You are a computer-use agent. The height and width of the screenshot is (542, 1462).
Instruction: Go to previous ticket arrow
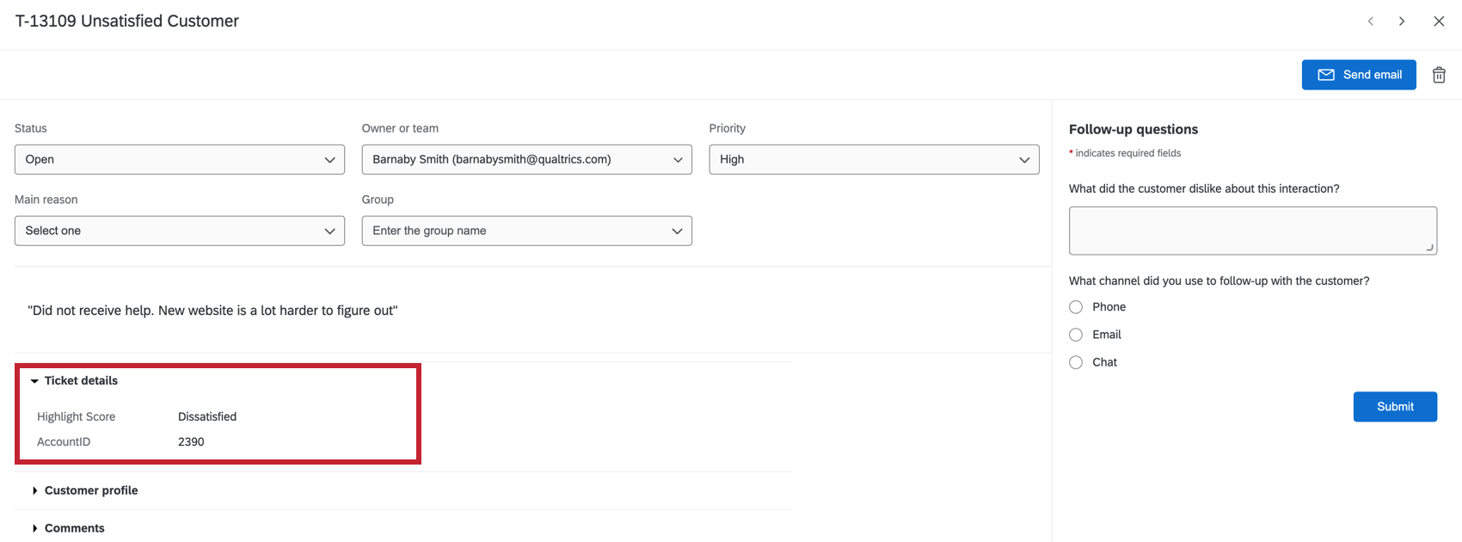coord(1371,22)
